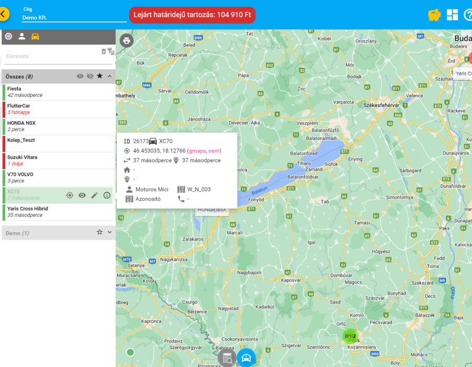Screen dimensions: 472x367
Task: Show all vehicles in Összes group
Action: pos(80,76)
